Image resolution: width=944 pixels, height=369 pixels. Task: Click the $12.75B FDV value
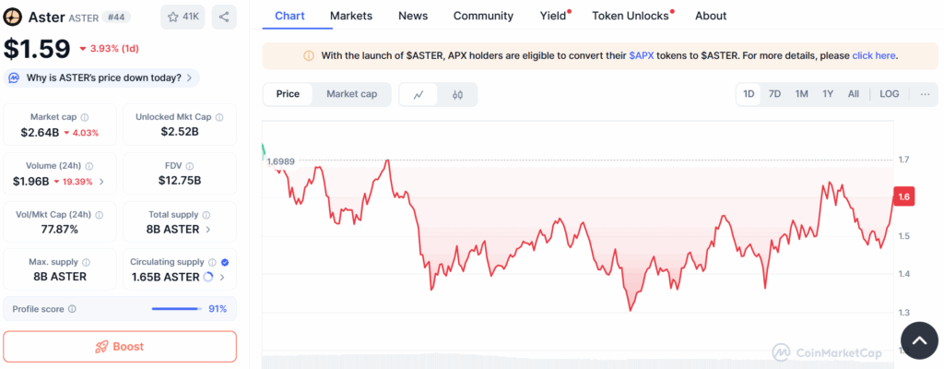click(180, 180)
